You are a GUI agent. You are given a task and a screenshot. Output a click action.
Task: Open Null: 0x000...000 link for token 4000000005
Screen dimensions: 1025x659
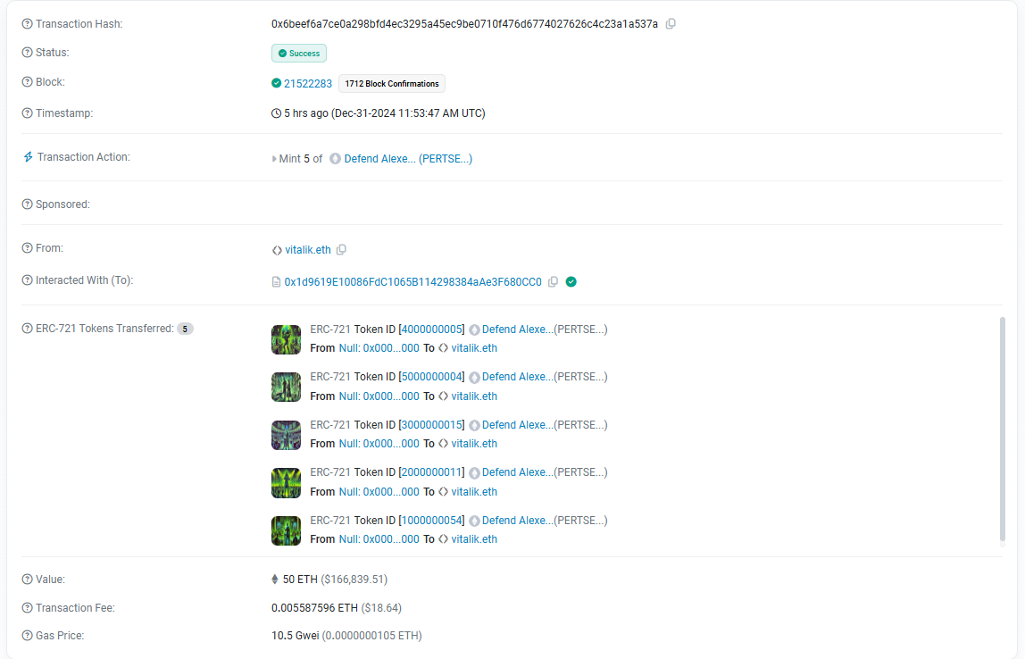click(379, 348)
